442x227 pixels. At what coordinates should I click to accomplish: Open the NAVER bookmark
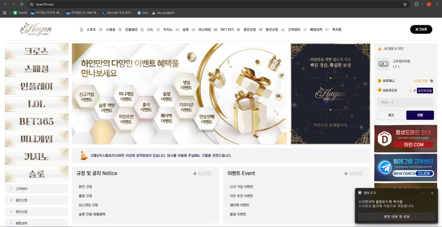click(x=20, y=13)
